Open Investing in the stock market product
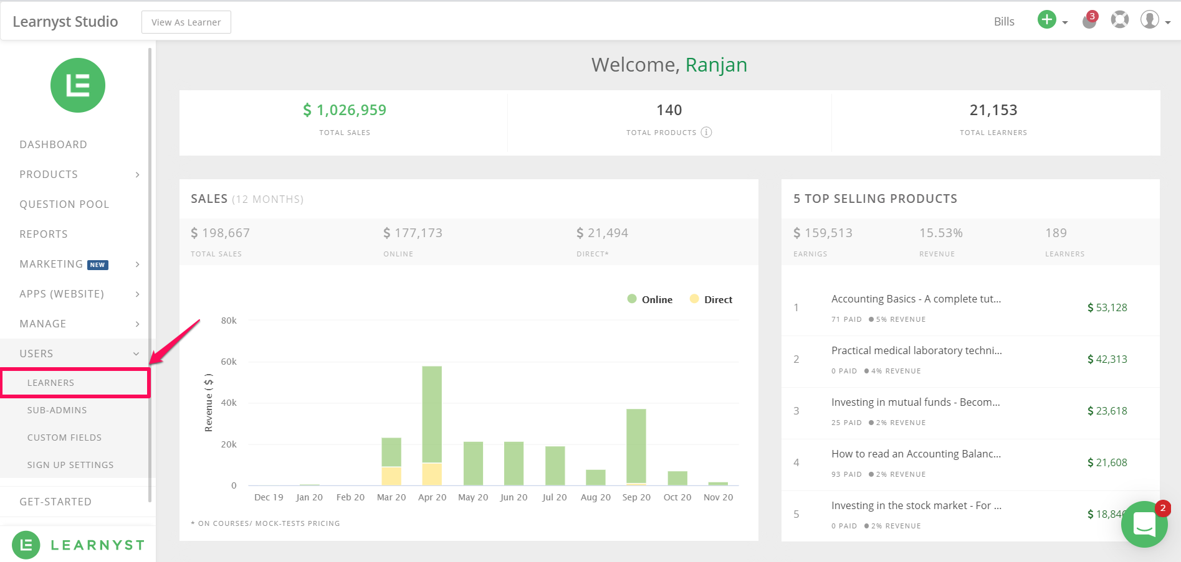This screenshot has width=1181, height=562. click(916, 505)
